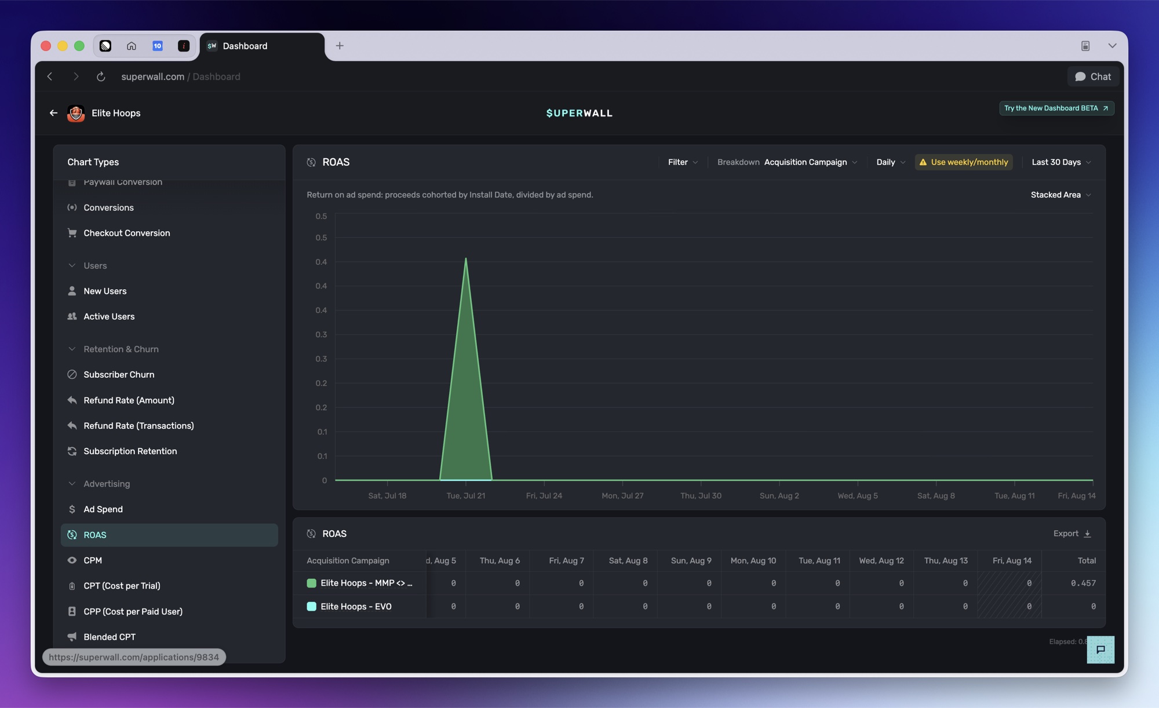Viewport: 1159px width, 708px height.
Task: Click the Elite Hoops - EVO row label
Action: click(356, 607)
